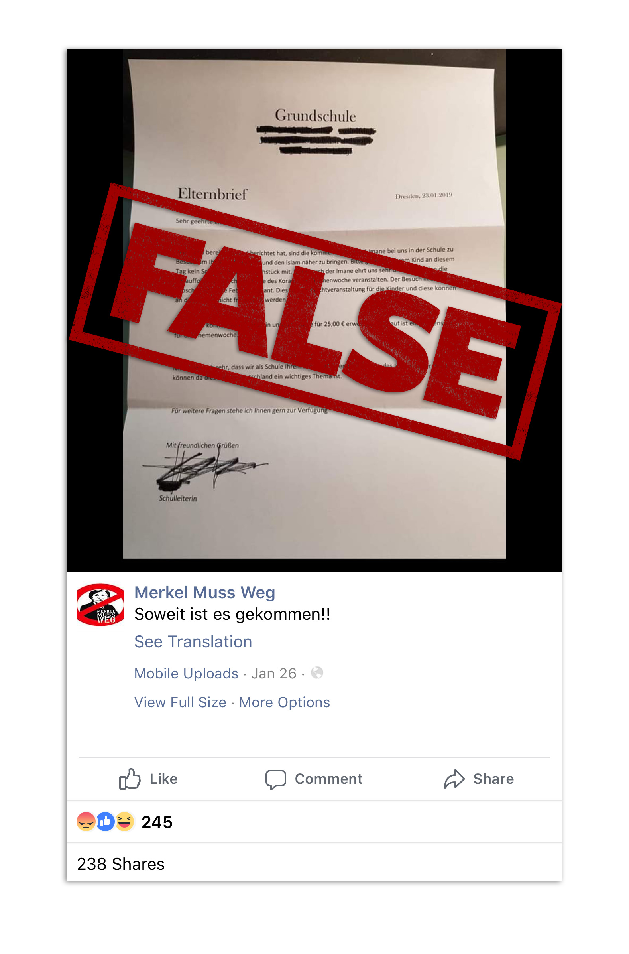This screenshot has width=629, height=954.
Task: Click the public globe privacy icon
Action: 317,673
